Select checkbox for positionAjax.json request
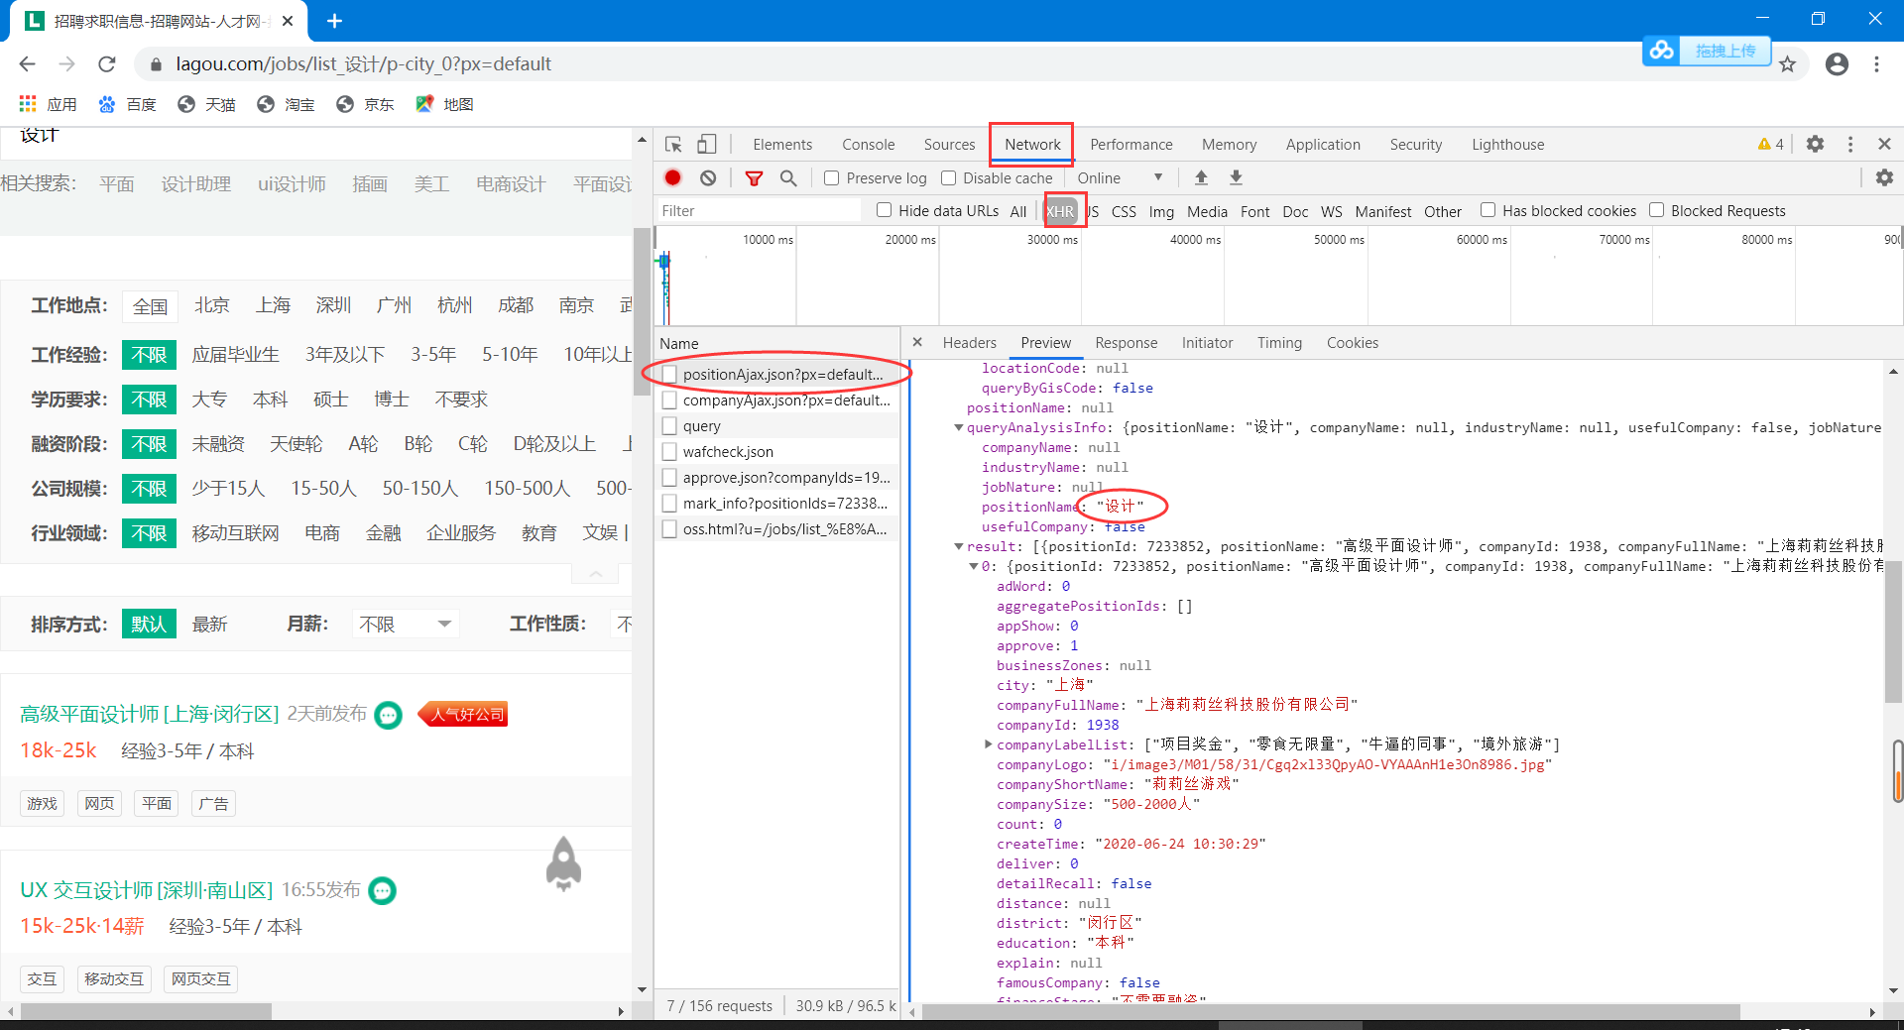The image size is (1904, 1030). pos(669,375)
